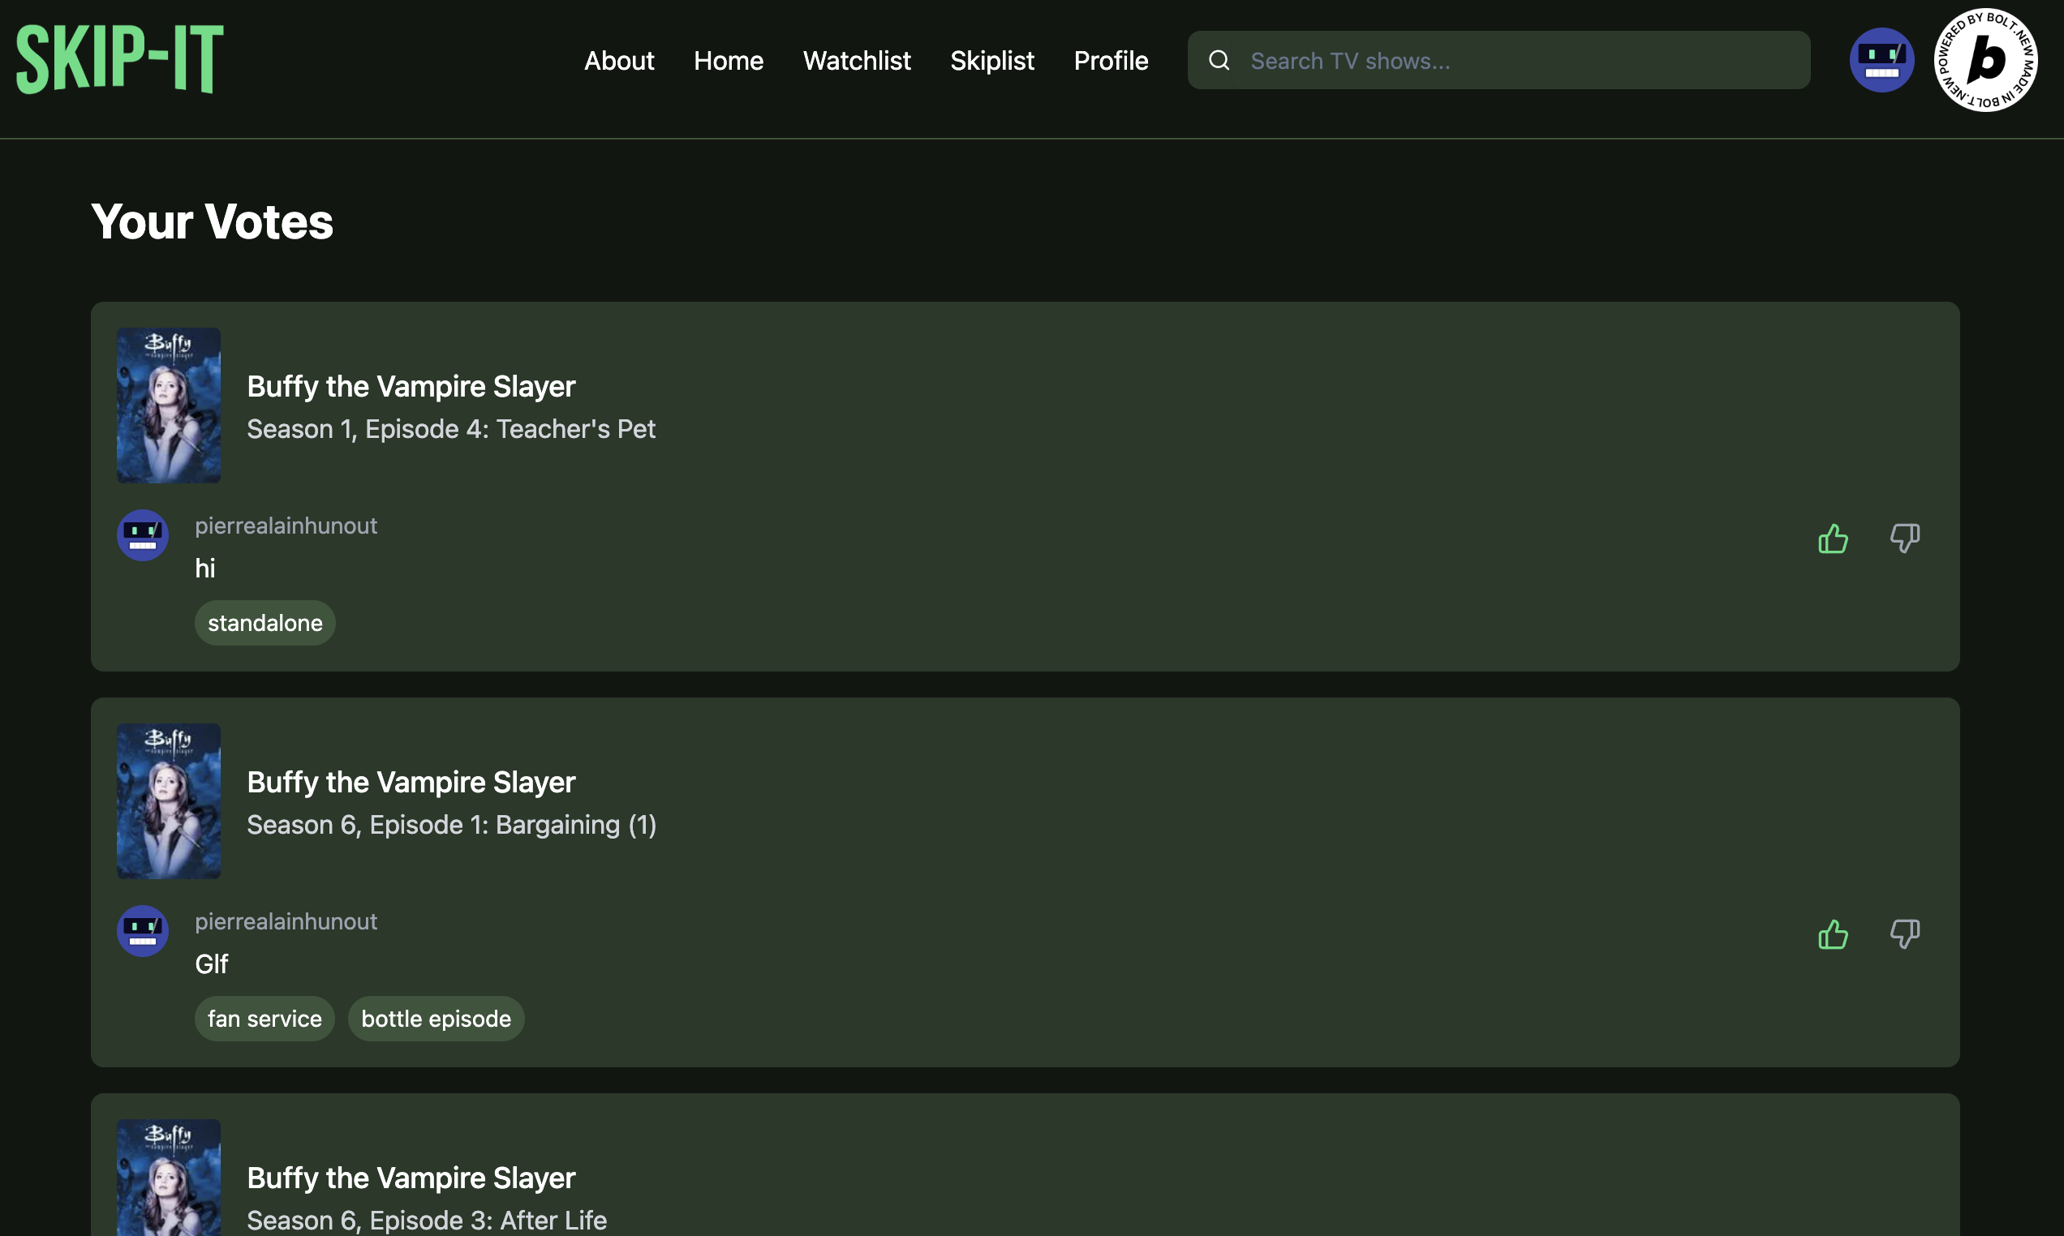Focus the Search TV shows field
Viewport: 2064px width, 1236px height.
click(1499, 61)
